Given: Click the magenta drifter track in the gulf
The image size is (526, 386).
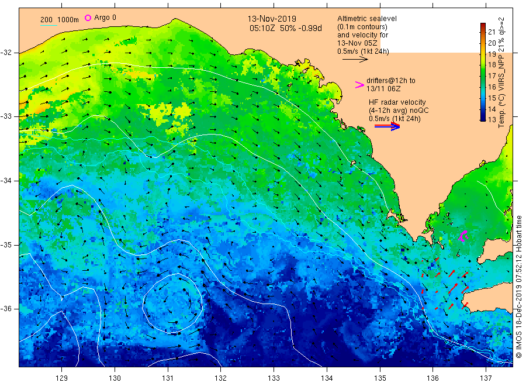Looking at the screenshot, I should 463,236.
